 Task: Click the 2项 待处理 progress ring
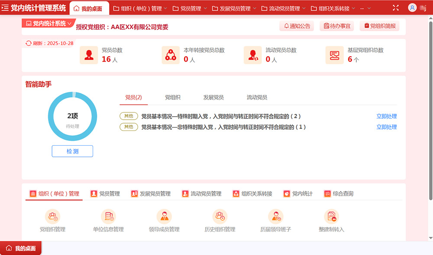[72, 116]
